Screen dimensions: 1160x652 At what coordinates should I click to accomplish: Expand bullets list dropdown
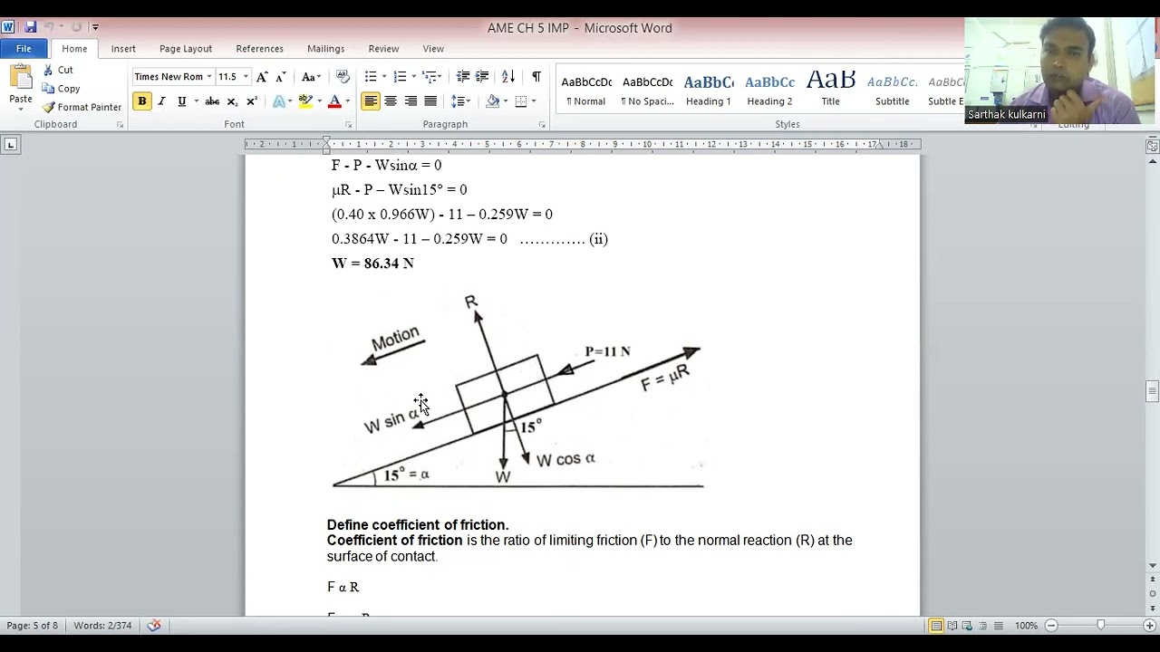(x=384, y=77)
